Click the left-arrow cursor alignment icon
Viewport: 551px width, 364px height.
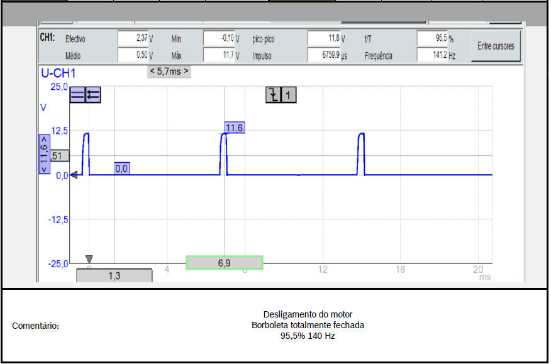93,95
